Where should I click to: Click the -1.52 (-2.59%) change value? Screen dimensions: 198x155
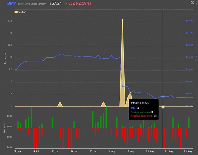click(78, 3)
